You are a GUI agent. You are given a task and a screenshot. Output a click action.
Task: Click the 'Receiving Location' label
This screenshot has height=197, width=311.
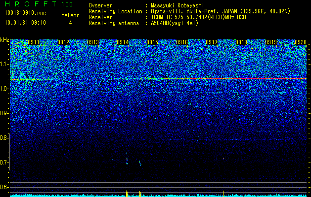(115, 11)
